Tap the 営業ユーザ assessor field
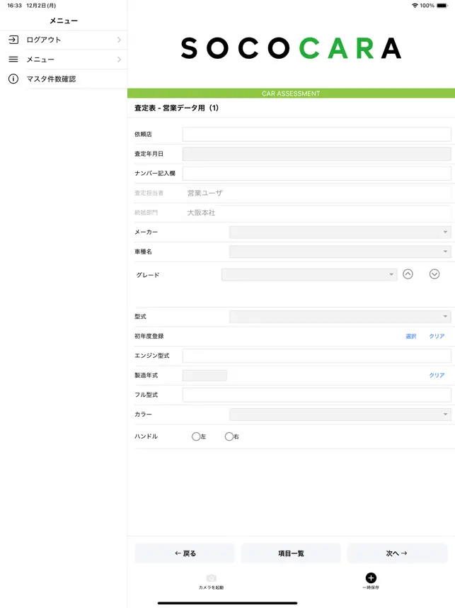 point(317,193)
